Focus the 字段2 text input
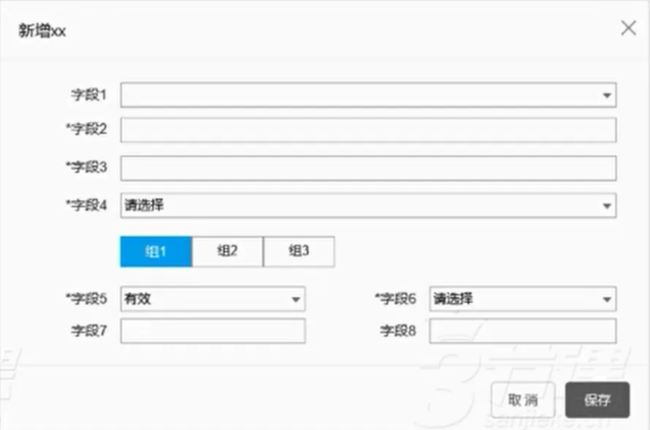Image resolution: width=650 pixels, height=430 pixels. pos(368,130)
